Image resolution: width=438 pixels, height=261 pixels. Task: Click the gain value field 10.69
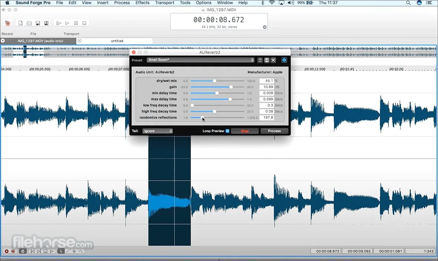click(x=267, y=87)
